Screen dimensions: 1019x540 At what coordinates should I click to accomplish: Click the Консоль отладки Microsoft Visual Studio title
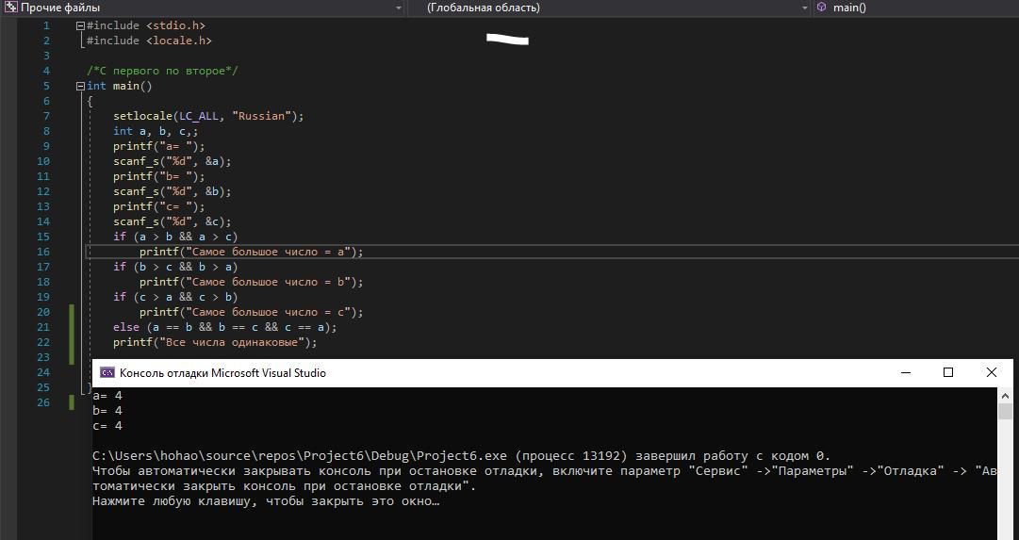(x=222, y=373)
